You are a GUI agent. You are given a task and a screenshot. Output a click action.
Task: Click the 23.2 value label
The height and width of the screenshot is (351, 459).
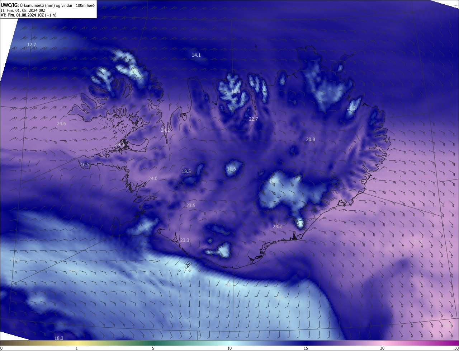pyautogui.click(x=277, y=226)
